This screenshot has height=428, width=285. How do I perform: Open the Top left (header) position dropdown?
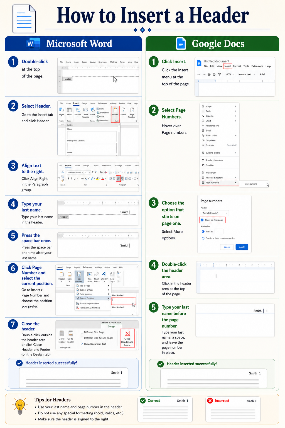point(215,213)
